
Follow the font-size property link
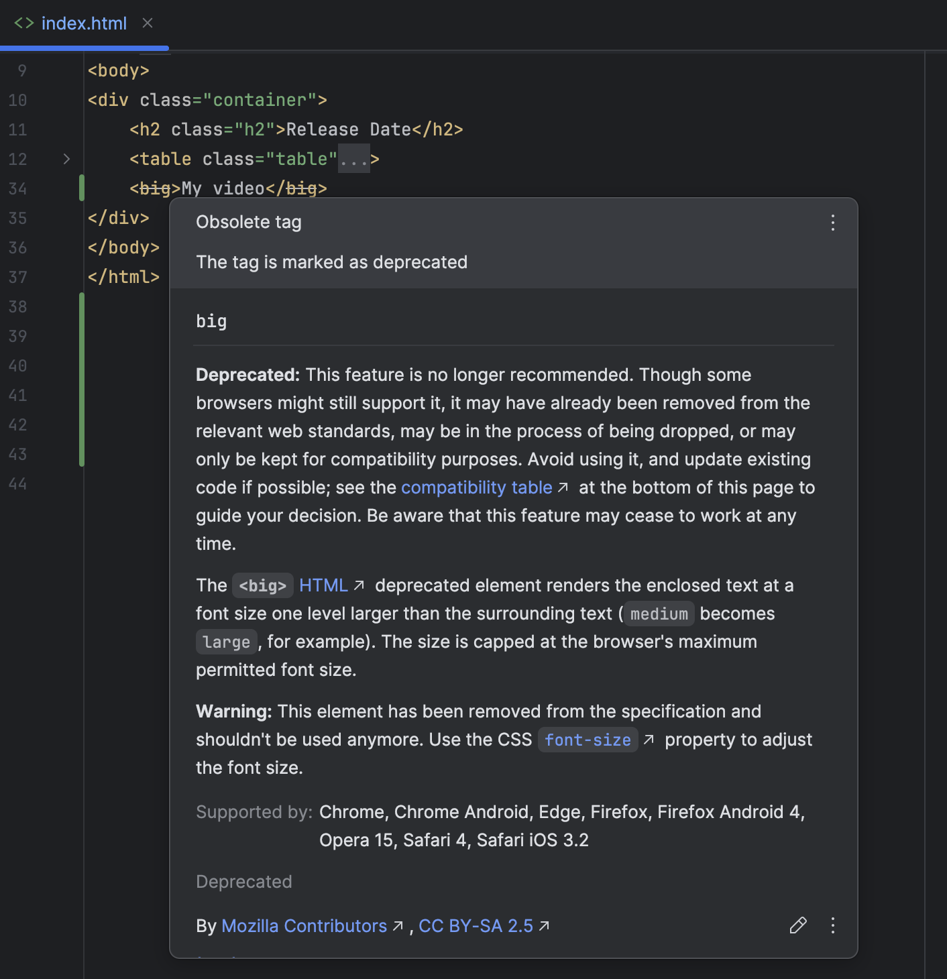[588, 740]
